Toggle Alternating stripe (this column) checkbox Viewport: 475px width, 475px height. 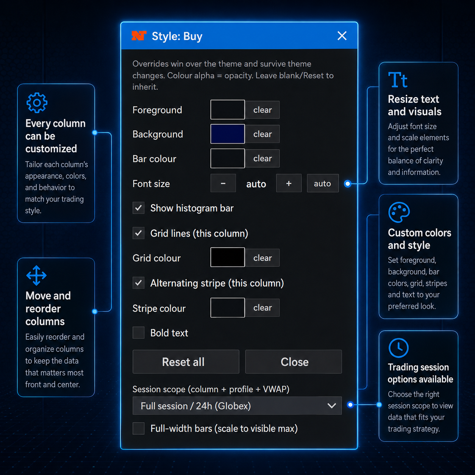[x=139, y=283]
